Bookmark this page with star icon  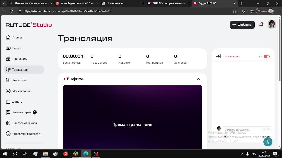(234, 11)
